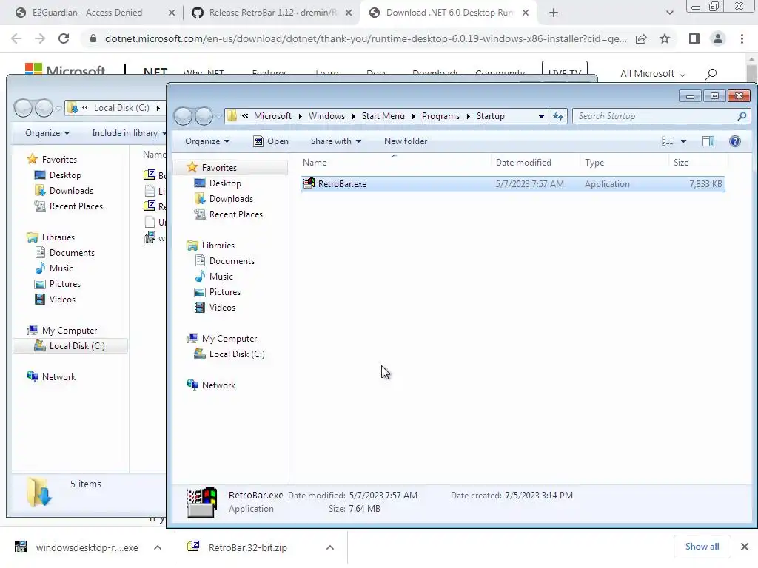Expand options for RetroBar.32-bit.zip download
This screenshot has height=568, width=758.
(329, 547)
